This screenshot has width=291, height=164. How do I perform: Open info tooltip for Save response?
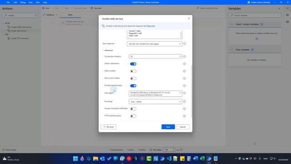coord(185,44)
